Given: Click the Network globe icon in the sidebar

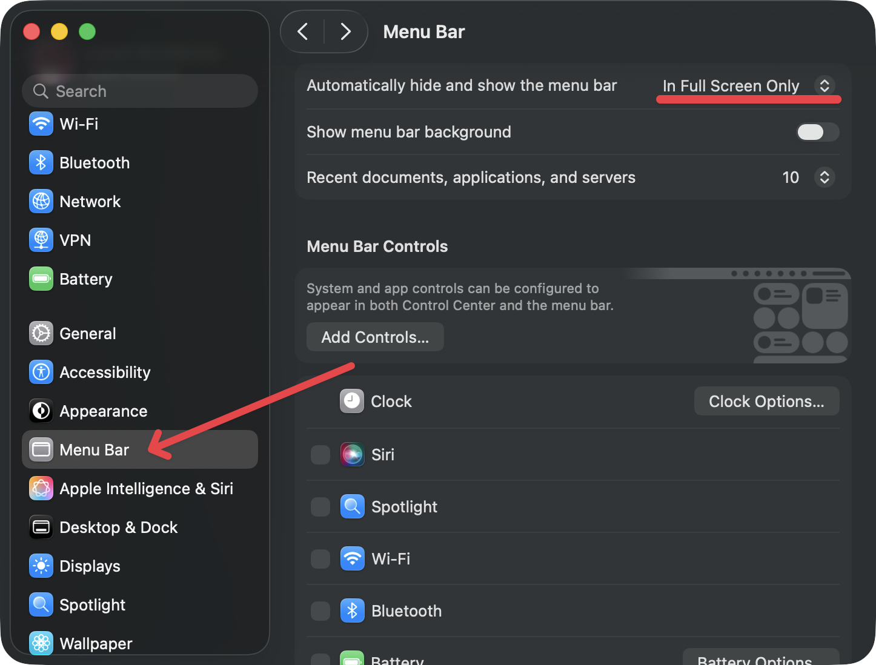Looking at the screenshot, I should [x=41, y=202].
